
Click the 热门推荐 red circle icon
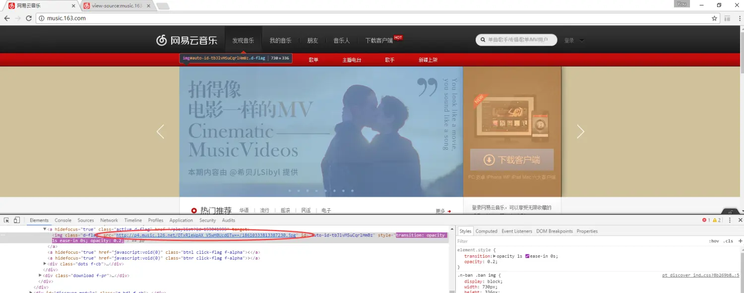pos(194,211)
